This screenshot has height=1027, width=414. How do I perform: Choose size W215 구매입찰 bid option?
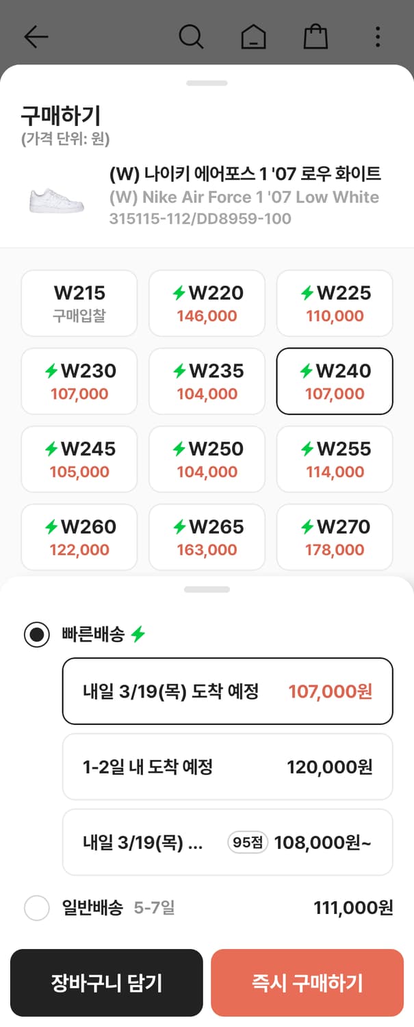[x=79, y=303]
